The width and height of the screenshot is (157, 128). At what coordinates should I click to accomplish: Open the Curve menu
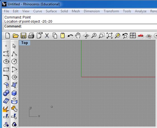(38, 11)
